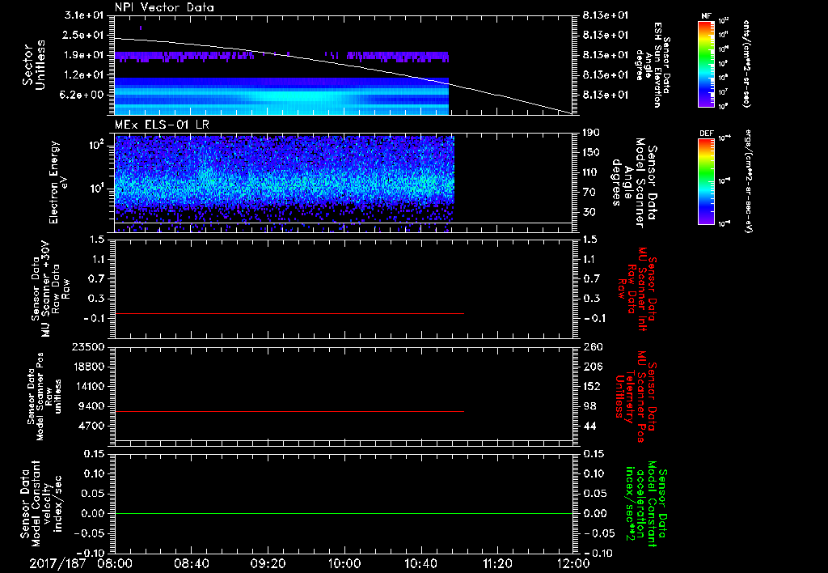Click the '12:00' time axis label
This screenshot has height=573, width=828.
pos(573,563)
